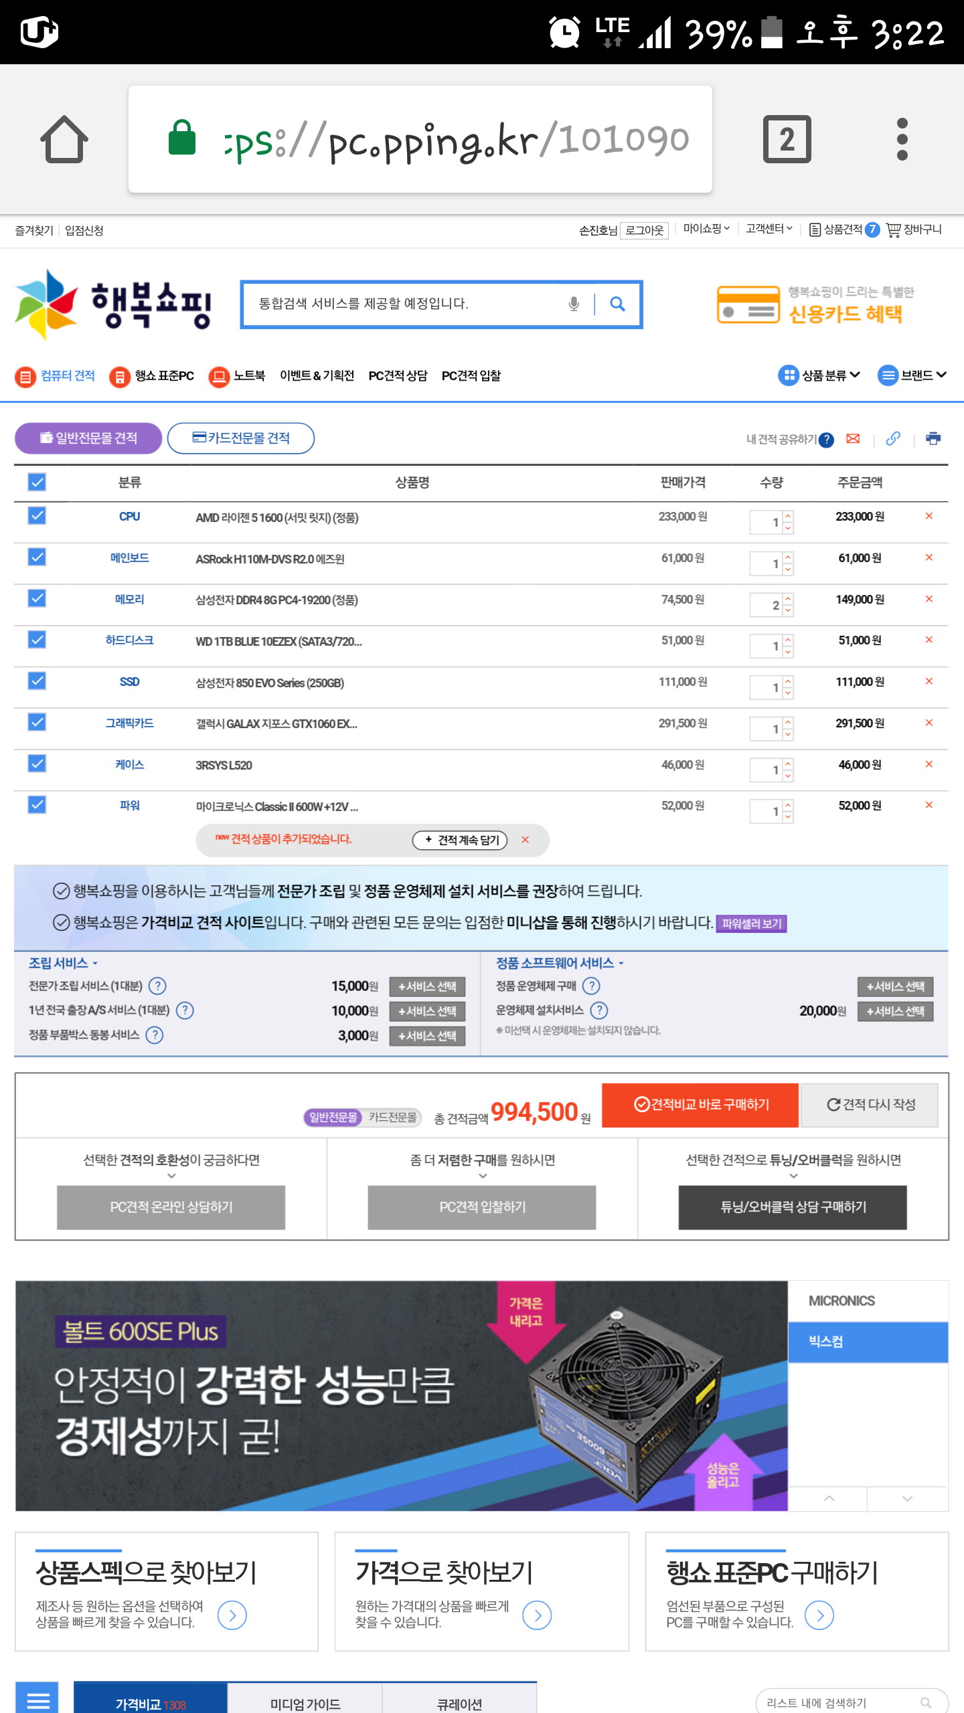Add 전문가 조립 서비스 15,000원 service
Viewport: 964px width, 1713px height.
pyautogui.click(x=427, y=987)
